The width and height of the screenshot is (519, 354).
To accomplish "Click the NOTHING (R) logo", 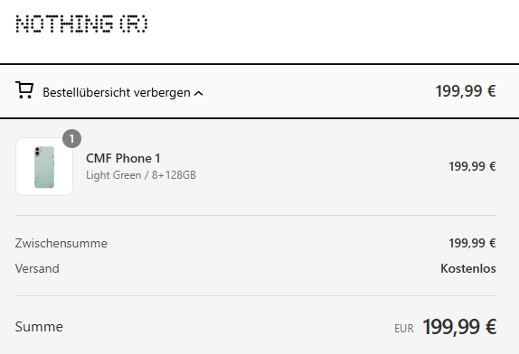I will point(81,23).
